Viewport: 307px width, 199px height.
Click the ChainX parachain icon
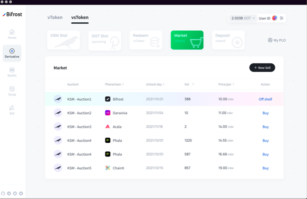click(108, 168)
